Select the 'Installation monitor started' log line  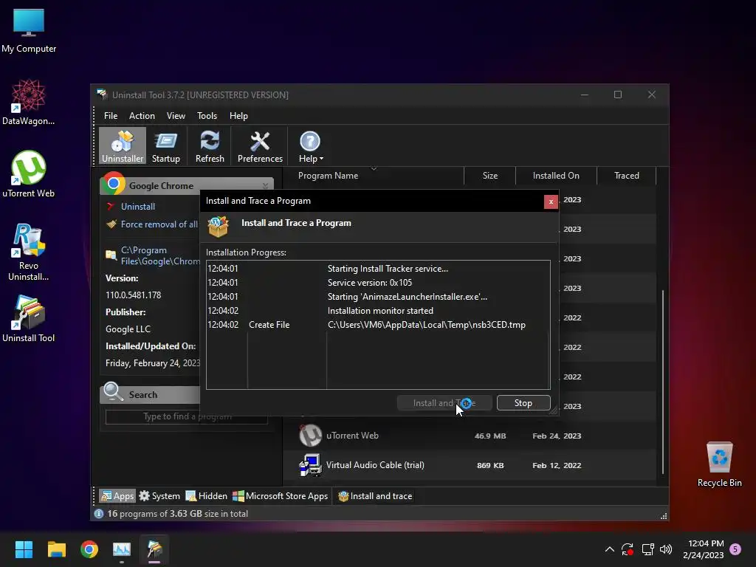(378, 311)
